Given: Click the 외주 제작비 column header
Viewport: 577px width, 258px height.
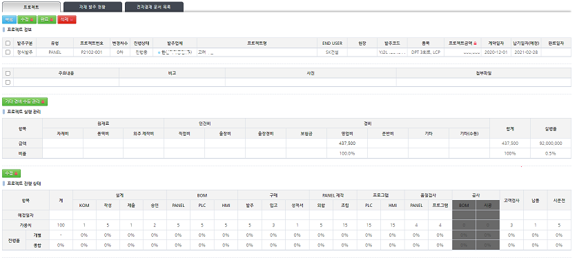Looking at the screenshot, I should tap(144, 133).
